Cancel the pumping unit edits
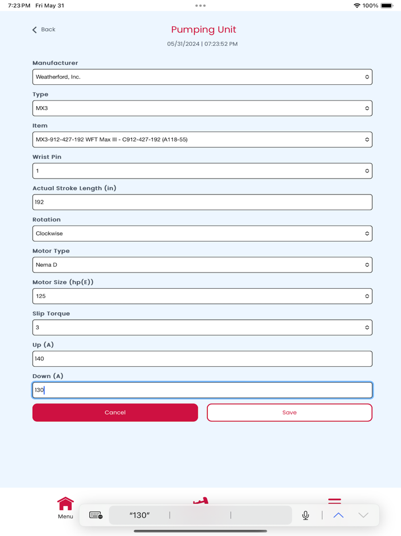401x536 pixels. point(115,412)
